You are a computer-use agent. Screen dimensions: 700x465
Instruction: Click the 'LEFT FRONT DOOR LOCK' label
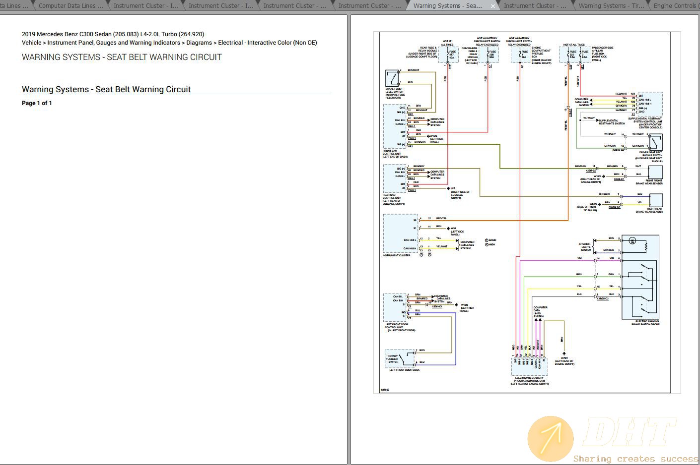pos(404,370)
